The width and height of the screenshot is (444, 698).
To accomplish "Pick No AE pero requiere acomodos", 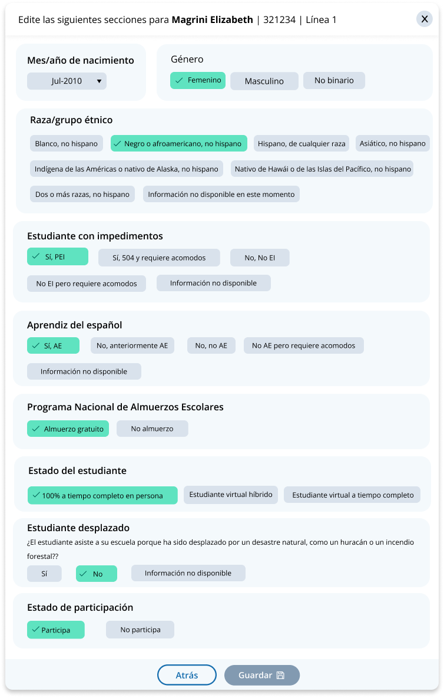I will [303, 345].
